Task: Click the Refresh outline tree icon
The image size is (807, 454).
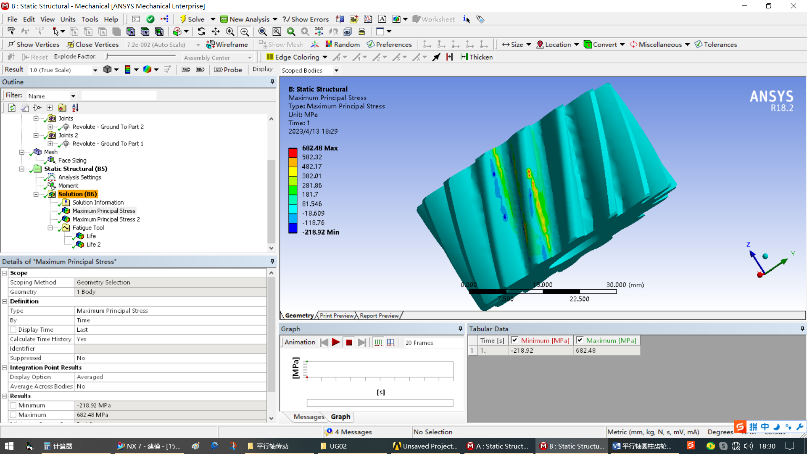Action: click(x=12, y=108)
